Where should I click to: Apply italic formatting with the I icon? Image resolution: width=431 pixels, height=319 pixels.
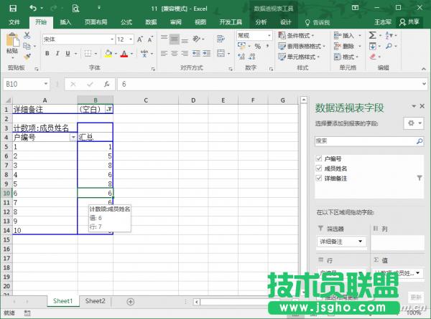(57, 54)
